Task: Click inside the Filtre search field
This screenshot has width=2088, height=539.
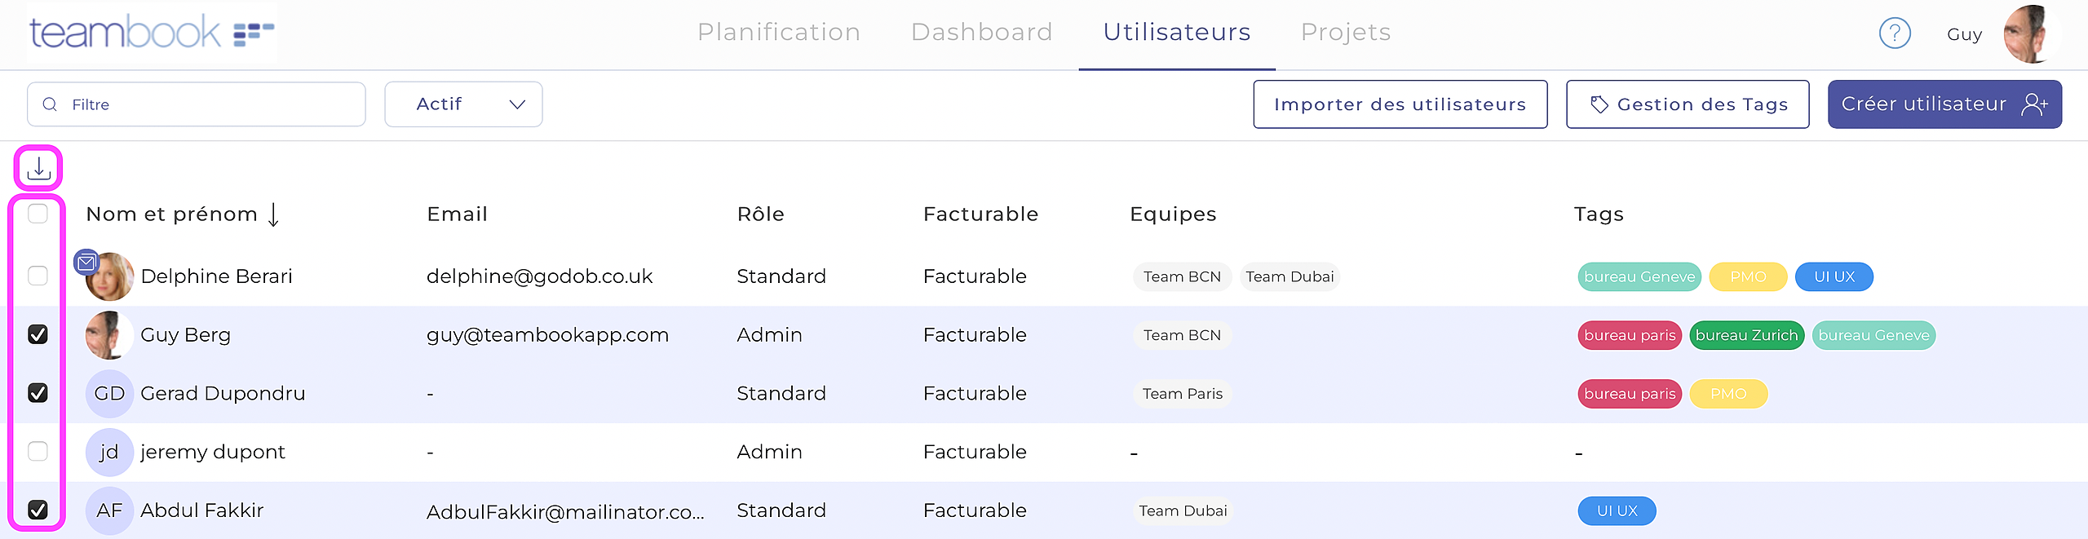Action: click(196, 104)
